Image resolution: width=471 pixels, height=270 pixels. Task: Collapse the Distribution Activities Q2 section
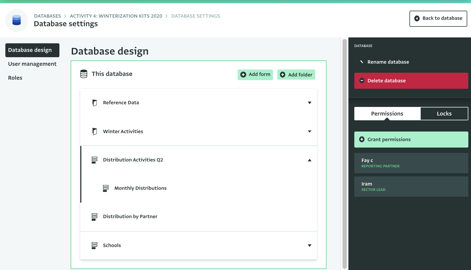point(309,160)
